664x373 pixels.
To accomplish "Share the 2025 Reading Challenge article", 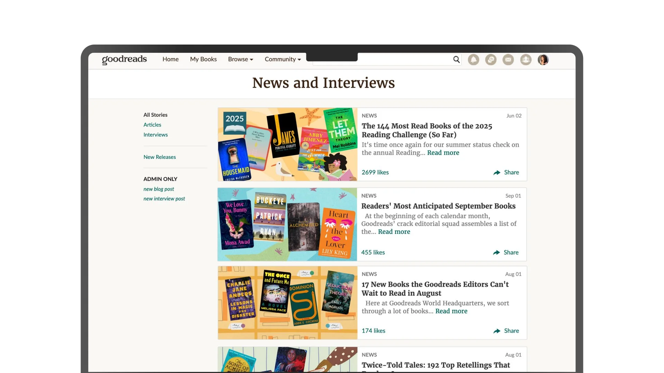I will pyautogui.click(x=506, y=172).
